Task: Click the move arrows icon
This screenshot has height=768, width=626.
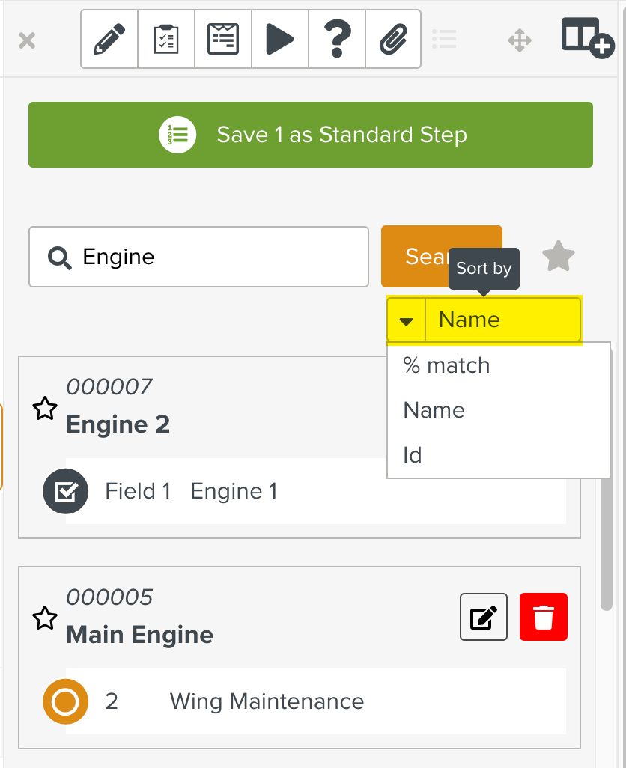Action: [x=520, y=40]
